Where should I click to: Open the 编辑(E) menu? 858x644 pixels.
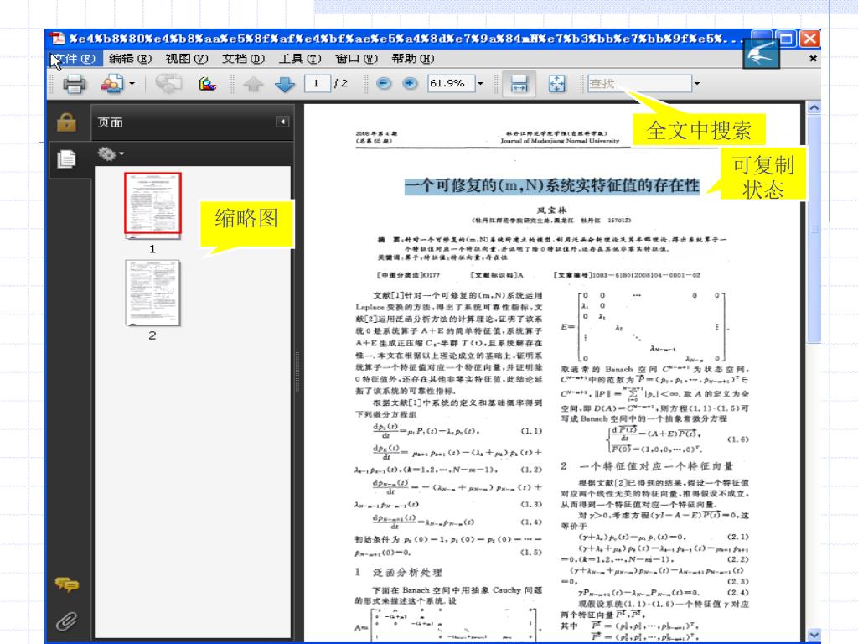click(x=130, y=58)
